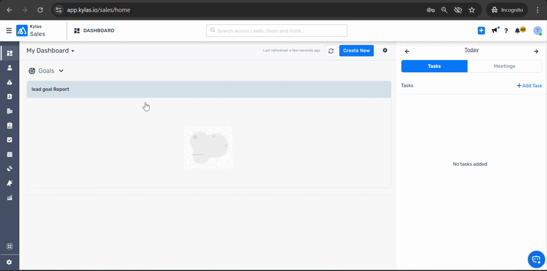Open Calls phone icon in sidebar
The height and width of the screenshot is (271, 547).
(x=10, y=169)
